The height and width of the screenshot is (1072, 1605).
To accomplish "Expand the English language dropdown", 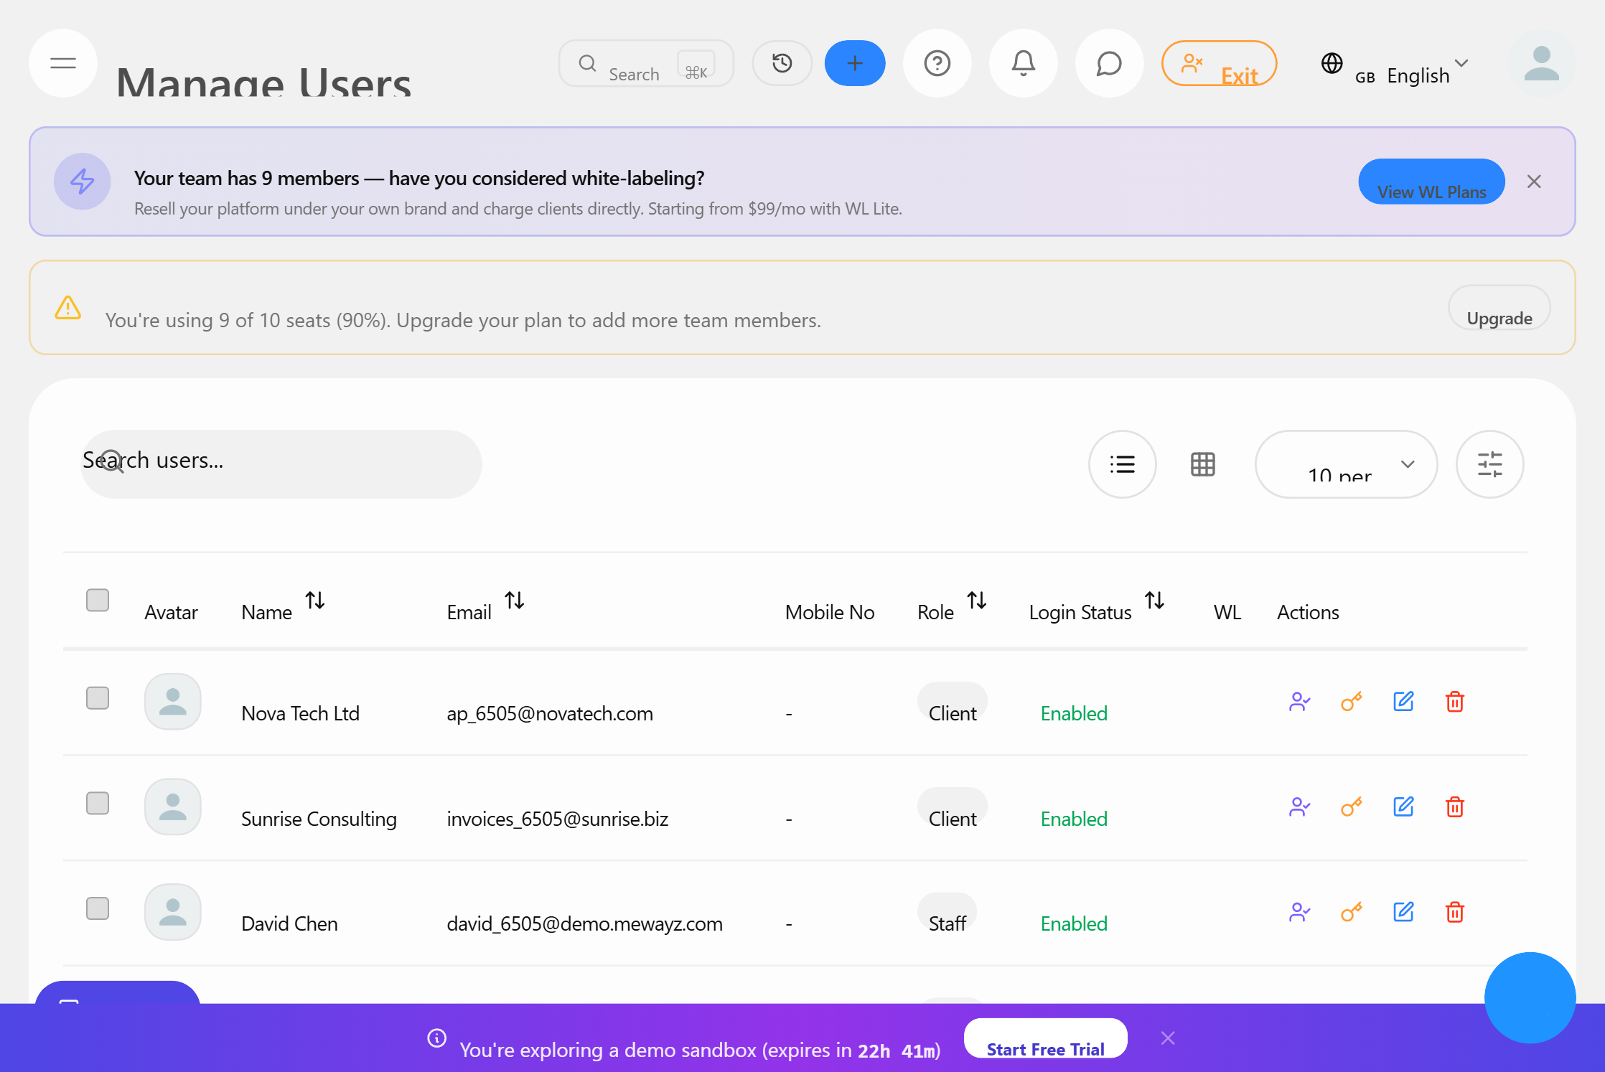I will pyautogui.click(x=1462, y=65).
